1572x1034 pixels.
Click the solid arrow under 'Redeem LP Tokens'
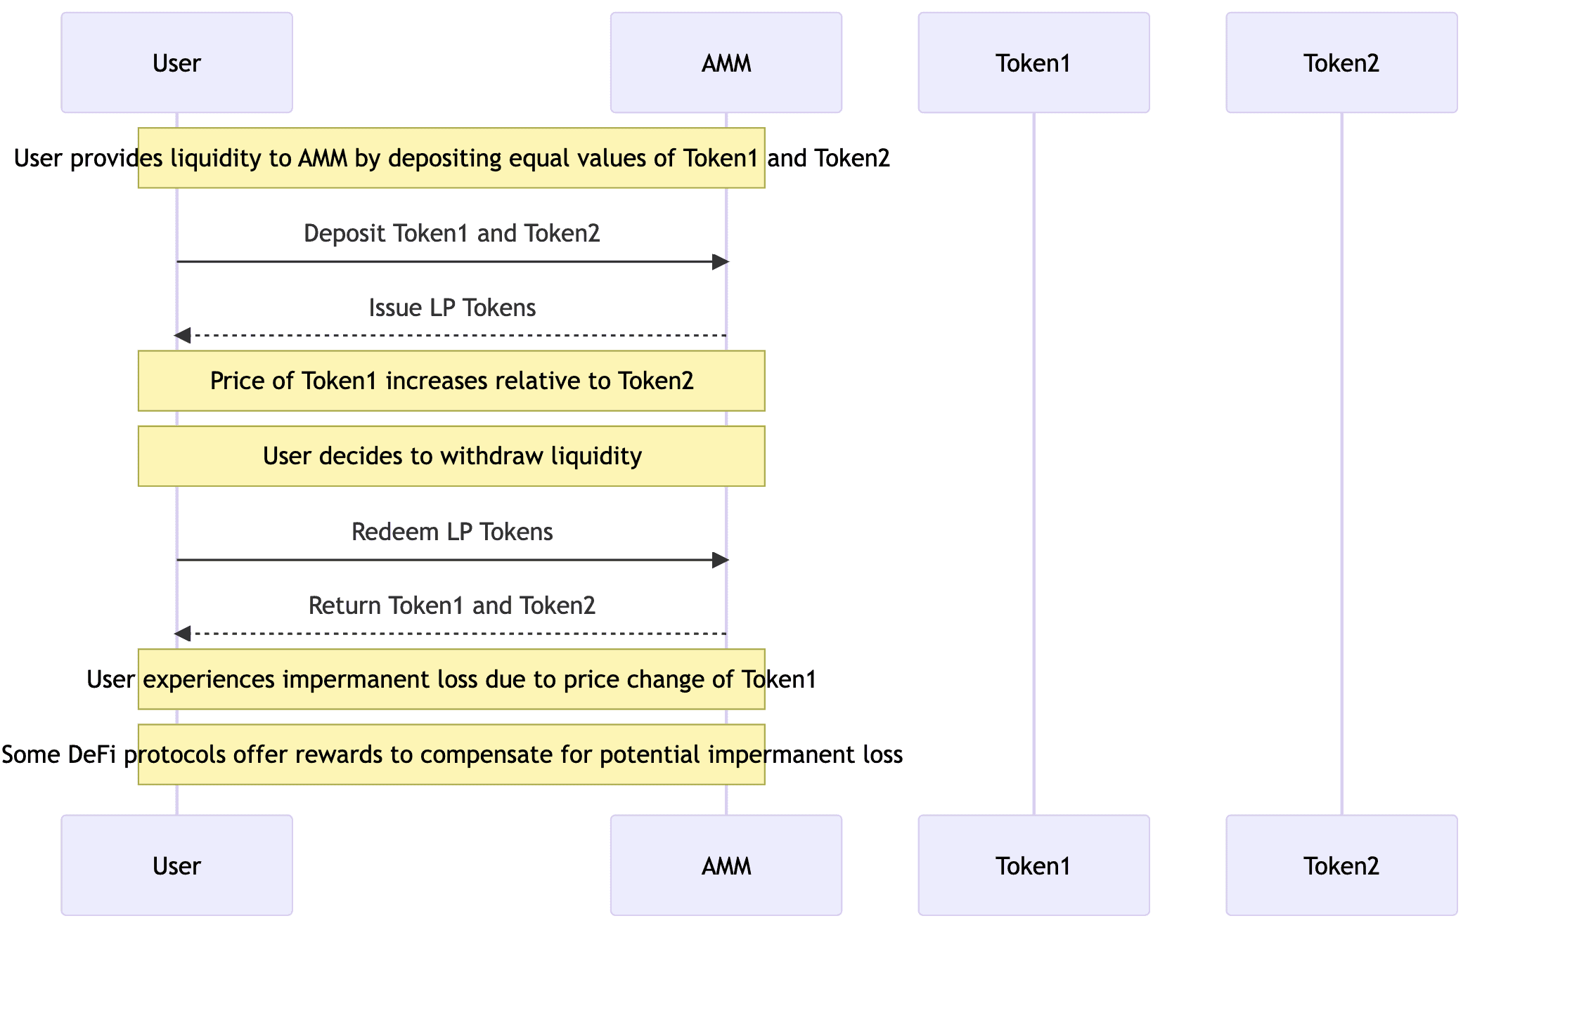(451, 560)
